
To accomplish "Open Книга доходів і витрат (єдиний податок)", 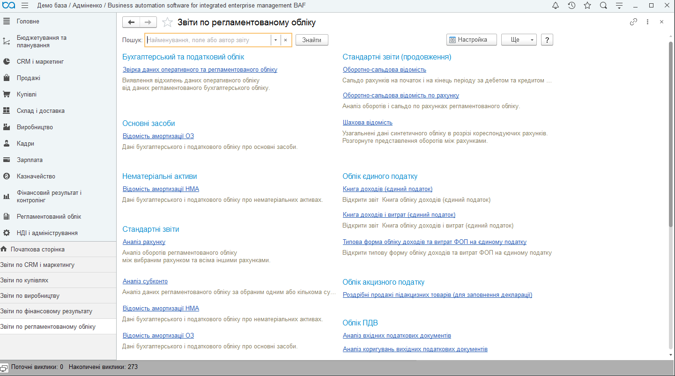I will pyautogui.click(x=399, y=214).
